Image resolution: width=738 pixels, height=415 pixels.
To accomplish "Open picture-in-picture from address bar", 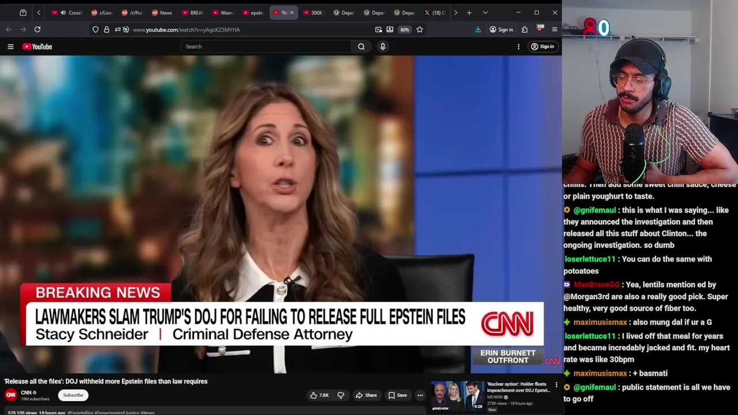I will (378, 29).
